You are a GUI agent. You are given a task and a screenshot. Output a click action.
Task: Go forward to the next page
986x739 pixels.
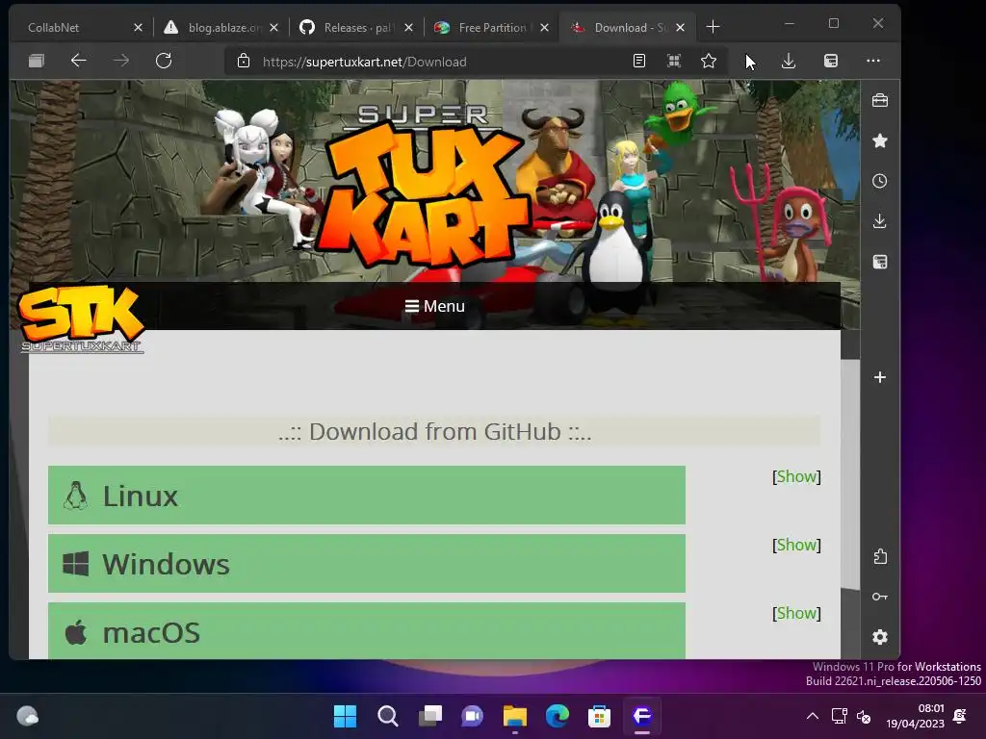coord(120,61)
